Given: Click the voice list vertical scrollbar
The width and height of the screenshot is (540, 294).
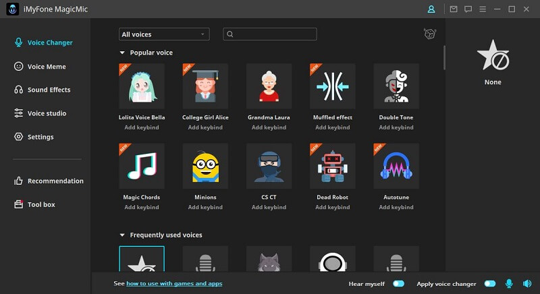Looking at the screenshot, I should tap(444, 57).
